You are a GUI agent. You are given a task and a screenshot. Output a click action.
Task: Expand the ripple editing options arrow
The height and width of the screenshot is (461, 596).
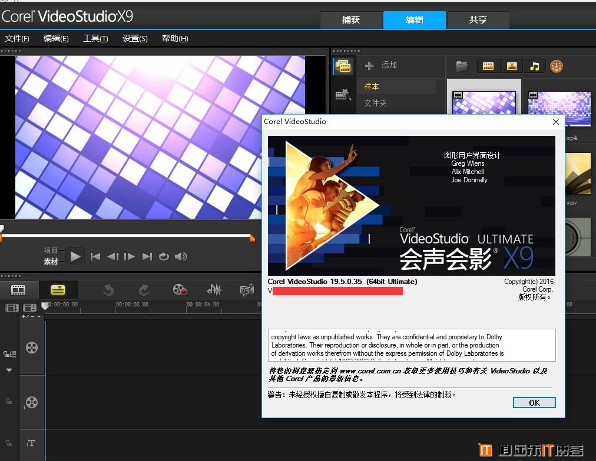tap(9, 369)
